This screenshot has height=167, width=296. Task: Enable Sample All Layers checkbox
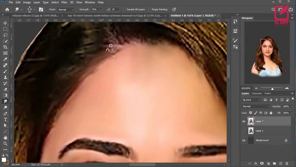click(124, 9)
